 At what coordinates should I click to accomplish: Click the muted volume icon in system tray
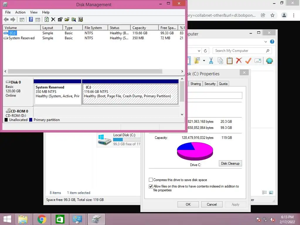[x=272, y=219]
